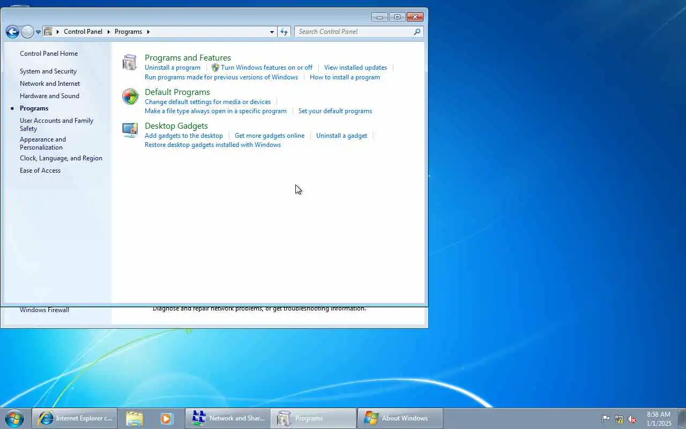Open User Accounts and Family Safety

(x=56, y=124)
